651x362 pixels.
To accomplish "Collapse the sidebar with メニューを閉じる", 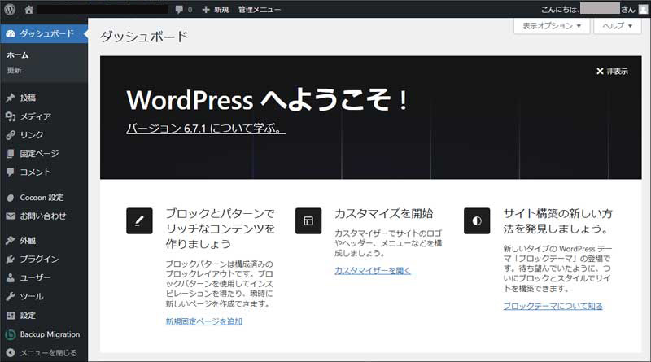I will 48,353.
